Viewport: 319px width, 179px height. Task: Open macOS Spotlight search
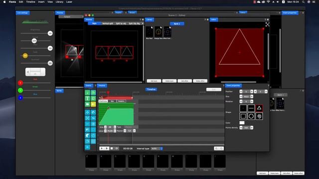tap(304, 2)
